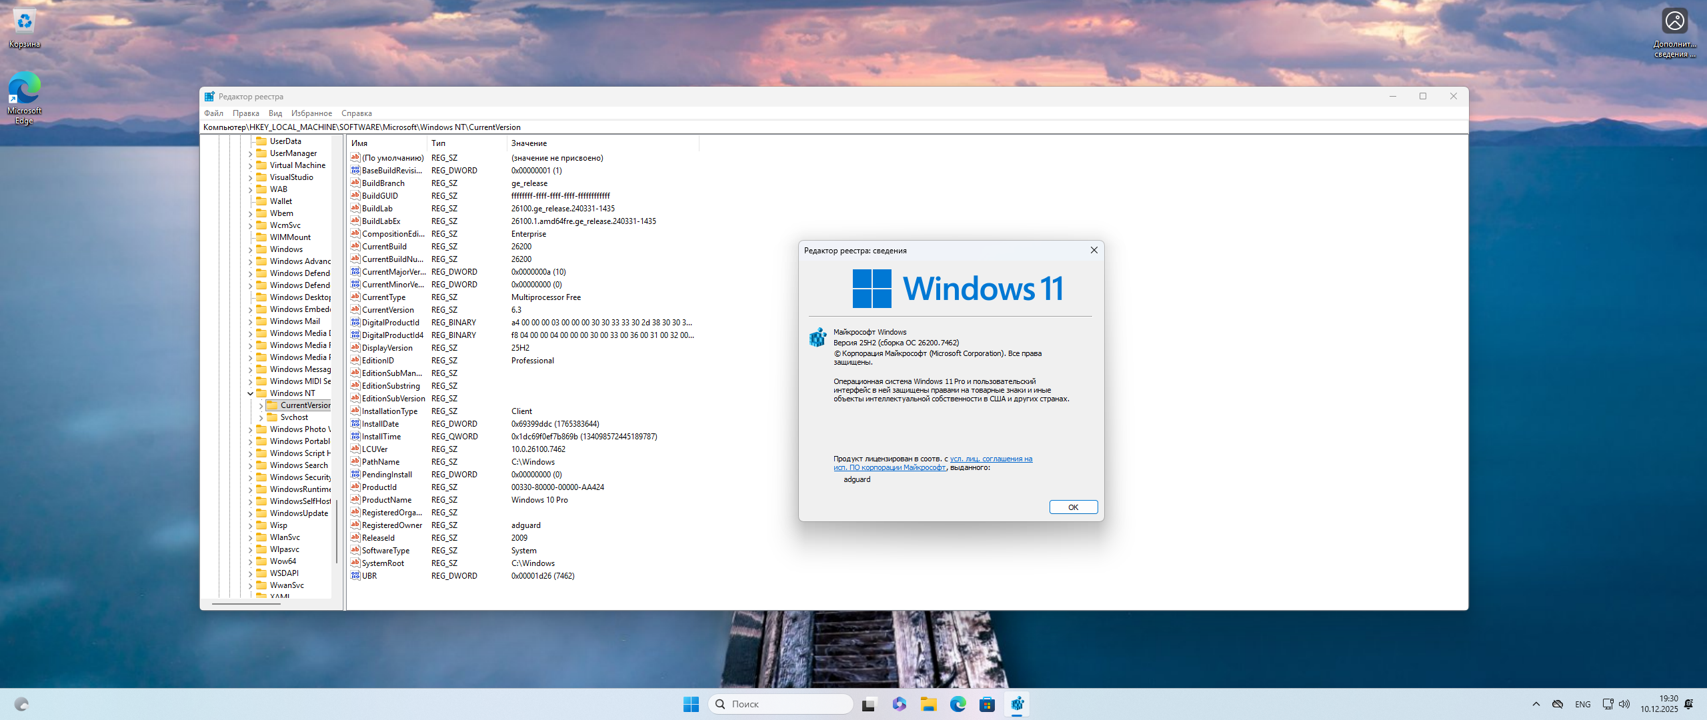1707x720 pixels.
Task: Open the Избранное menu
Action: [x=311, y=113]
